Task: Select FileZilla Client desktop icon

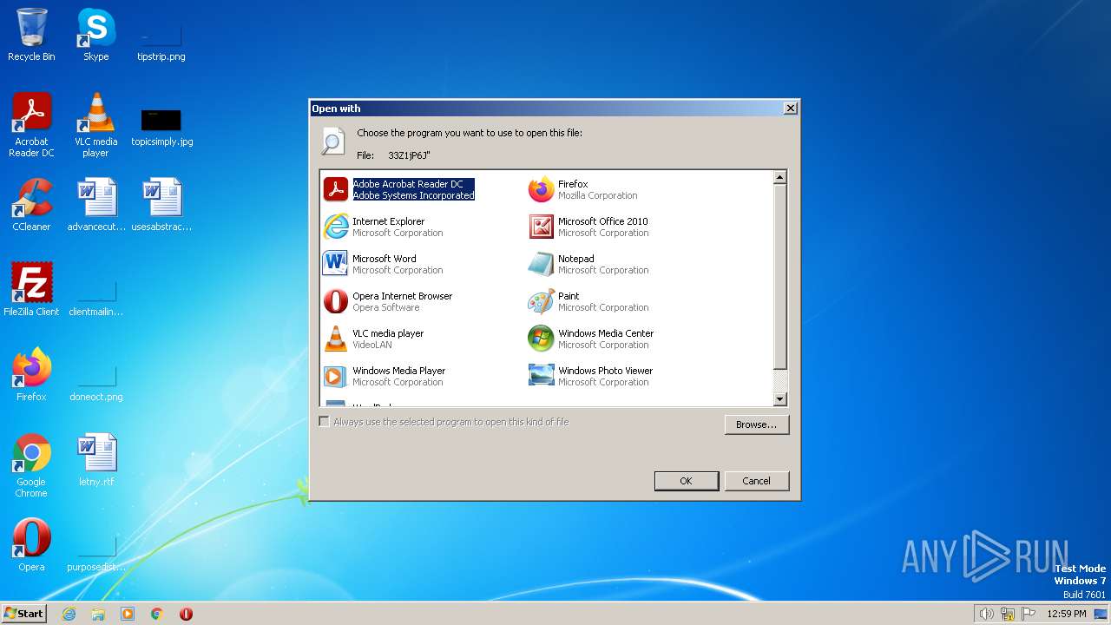Action: (31, 290)
